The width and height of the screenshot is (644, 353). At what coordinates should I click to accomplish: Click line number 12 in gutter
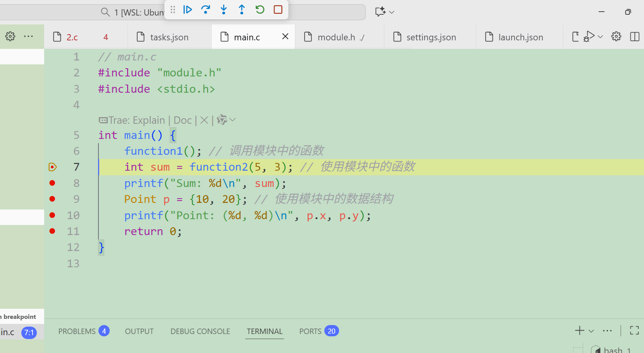pos(73,247)
